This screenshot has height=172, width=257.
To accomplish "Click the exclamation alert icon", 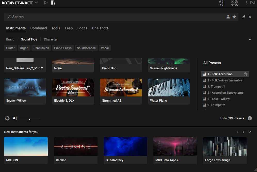I will click(x=246, y=3).
